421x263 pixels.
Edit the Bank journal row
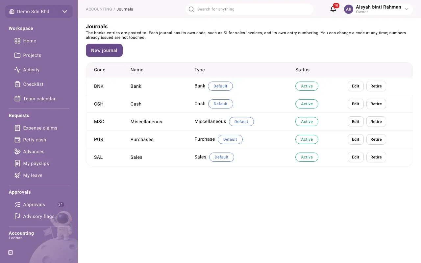coord(356,86)
